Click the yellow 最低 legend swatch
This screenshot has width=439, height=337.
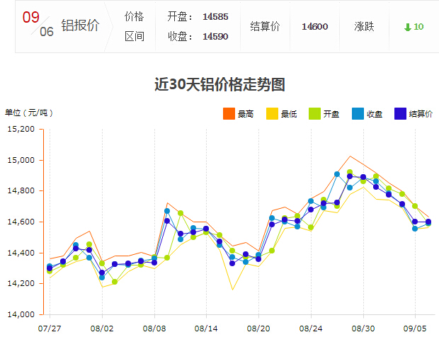[272, 114]
